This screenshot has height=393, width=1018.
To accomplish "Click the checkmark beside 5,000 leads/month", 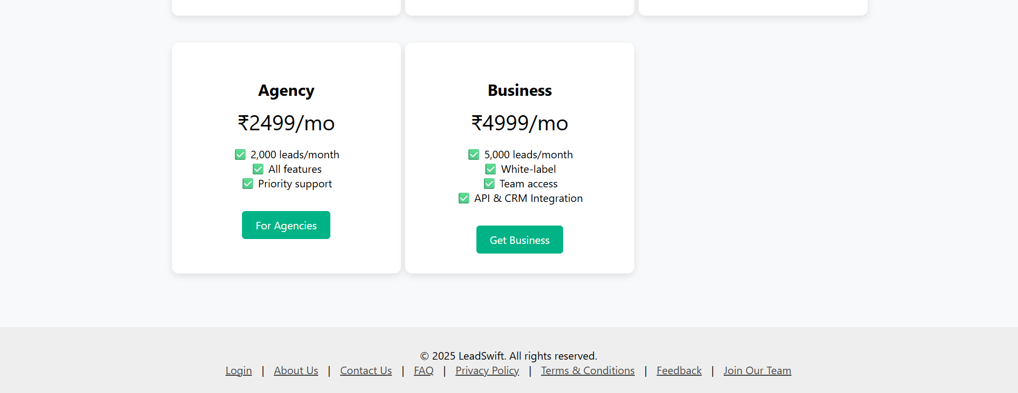I will pos(474,155).
